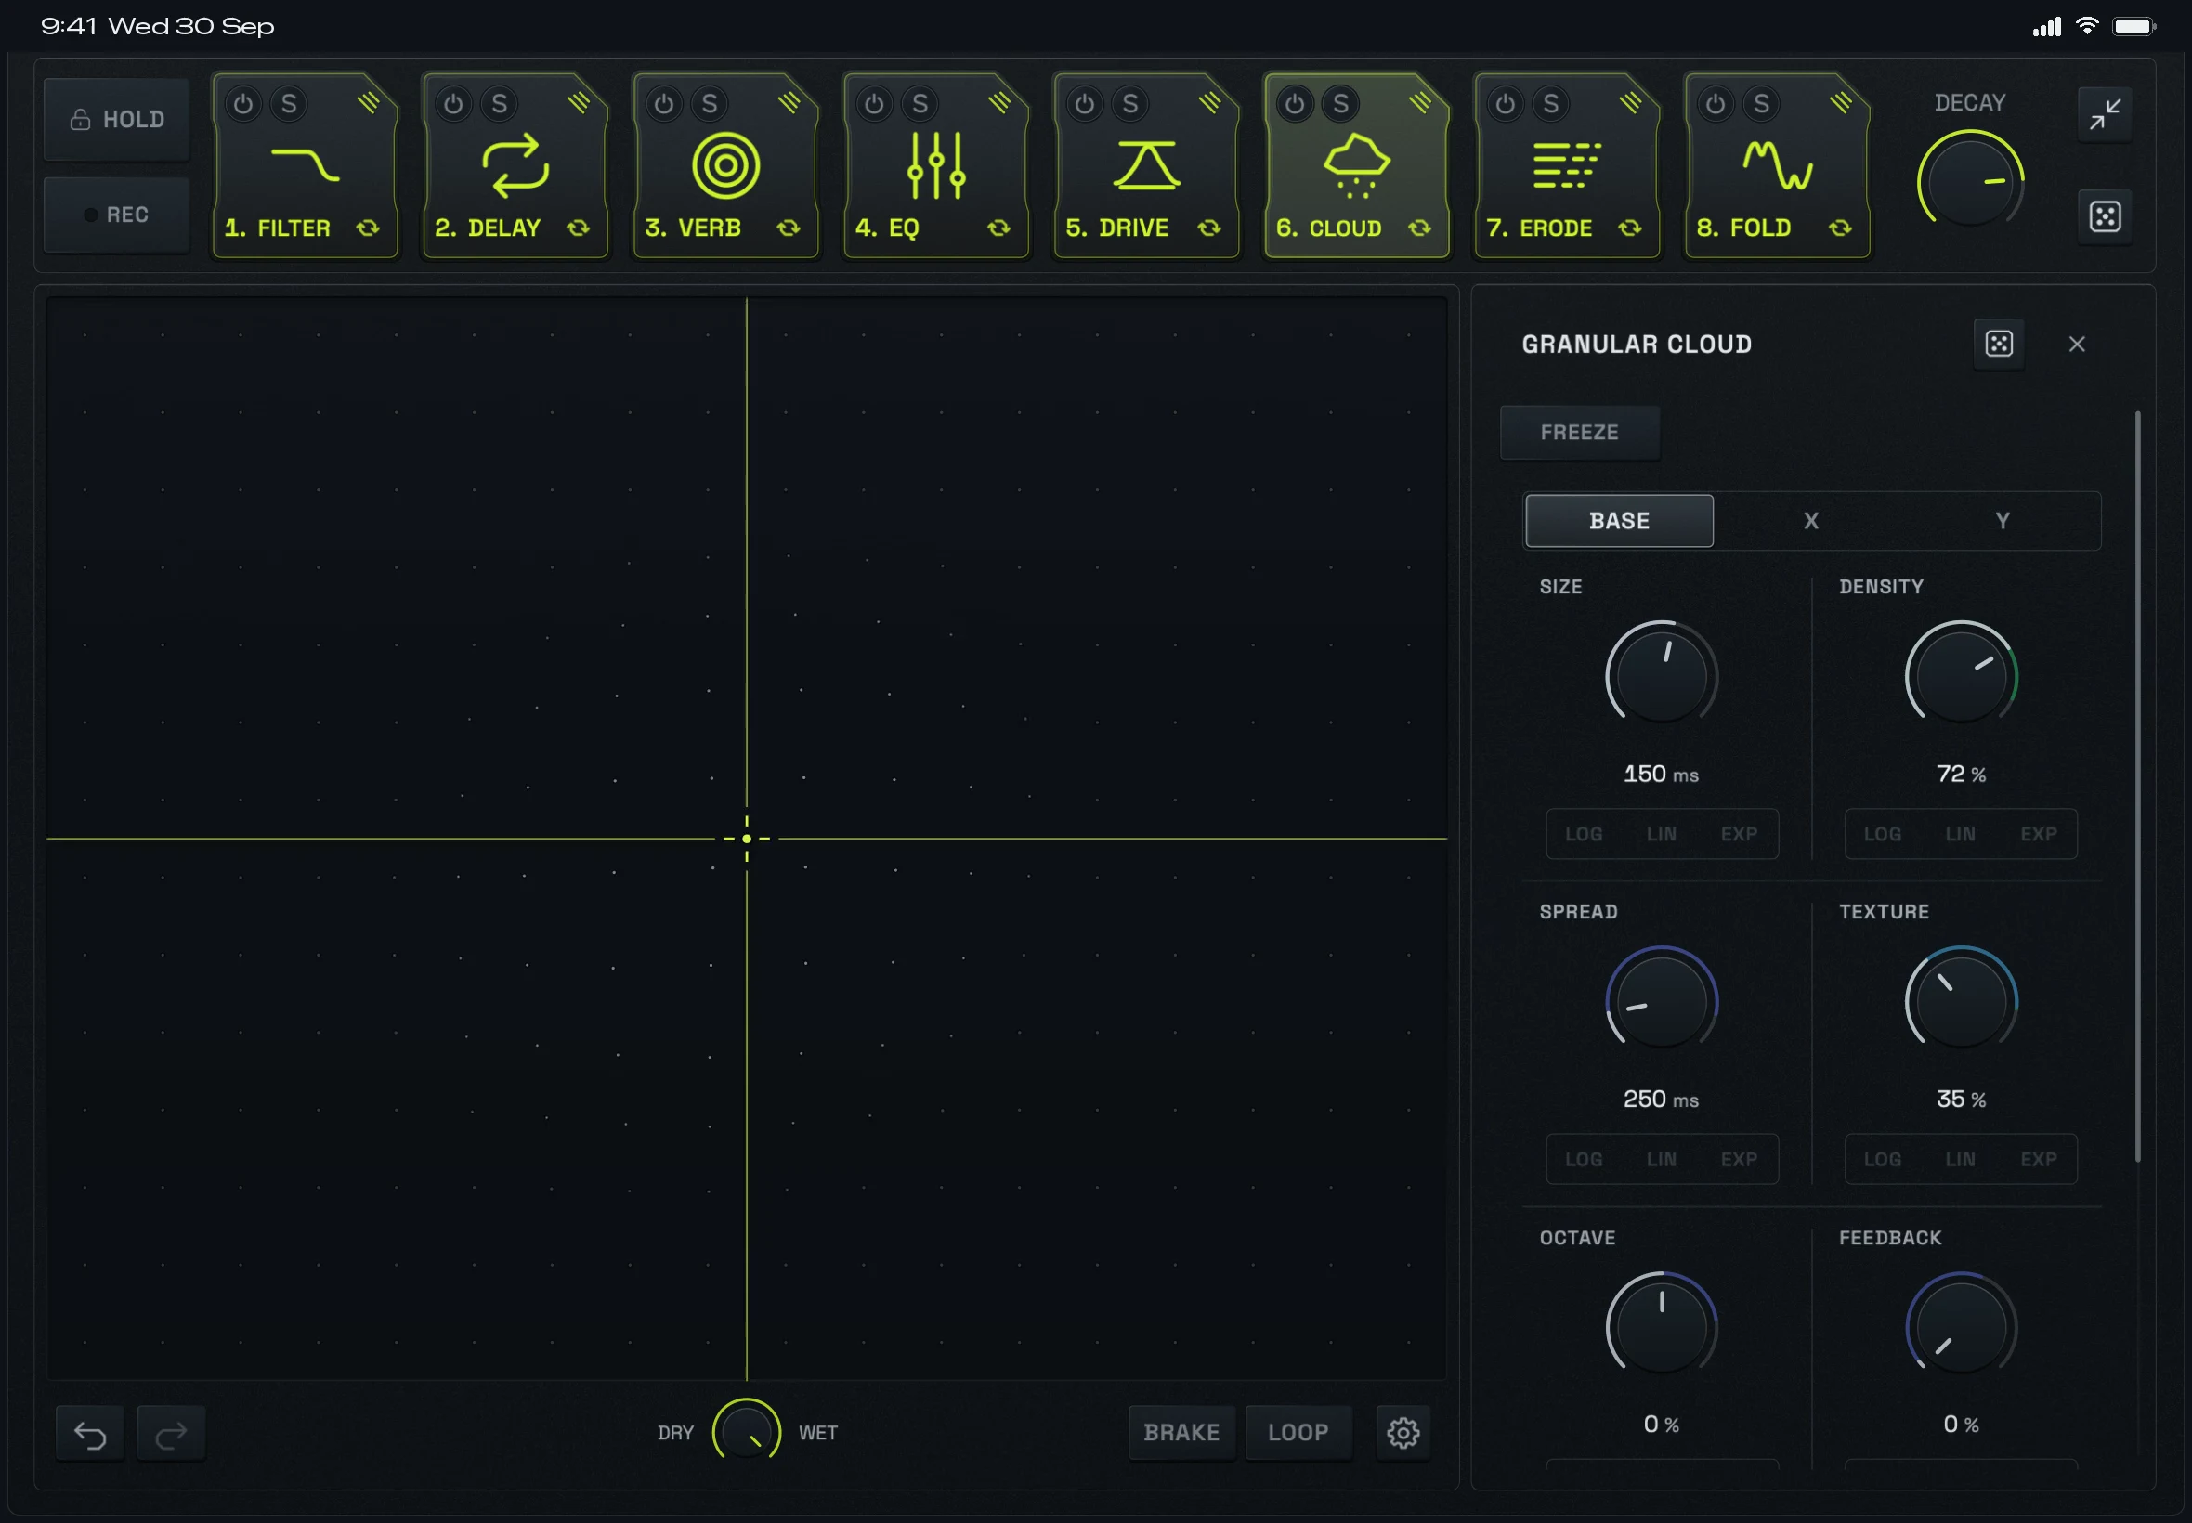Set Density curve to EXP
The image size is (2192, 1523).
pyautogui.click(x=2038, y=834)
